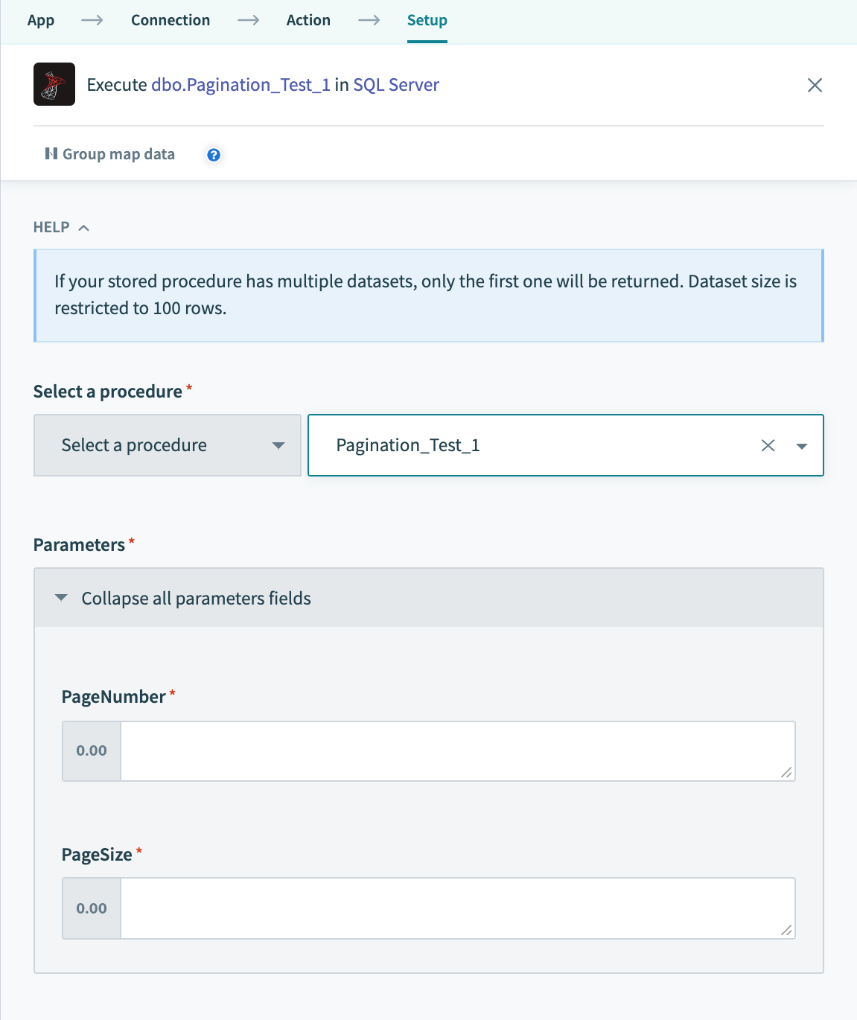Open the Select a procedure dropdown
Screen dimensions: 857x1020
[x=166, y=445]
